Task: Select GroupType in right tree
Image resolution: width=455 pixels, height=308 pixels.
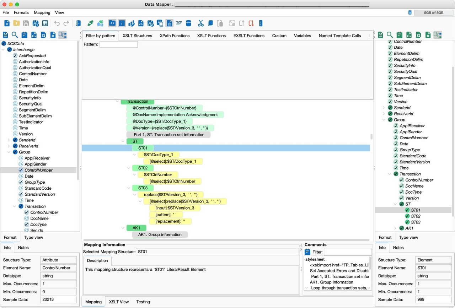Action: point(410,150)
